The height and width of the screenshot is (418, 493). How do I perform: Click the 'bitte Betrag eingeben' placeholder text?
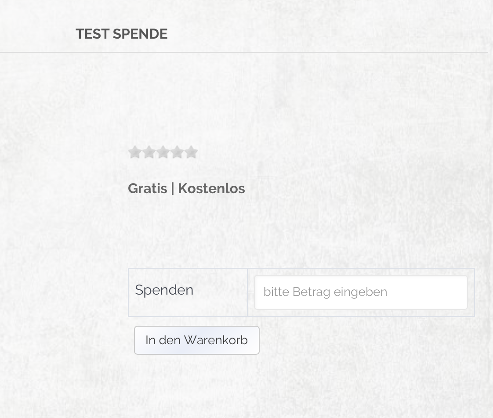tap(325, 292)
